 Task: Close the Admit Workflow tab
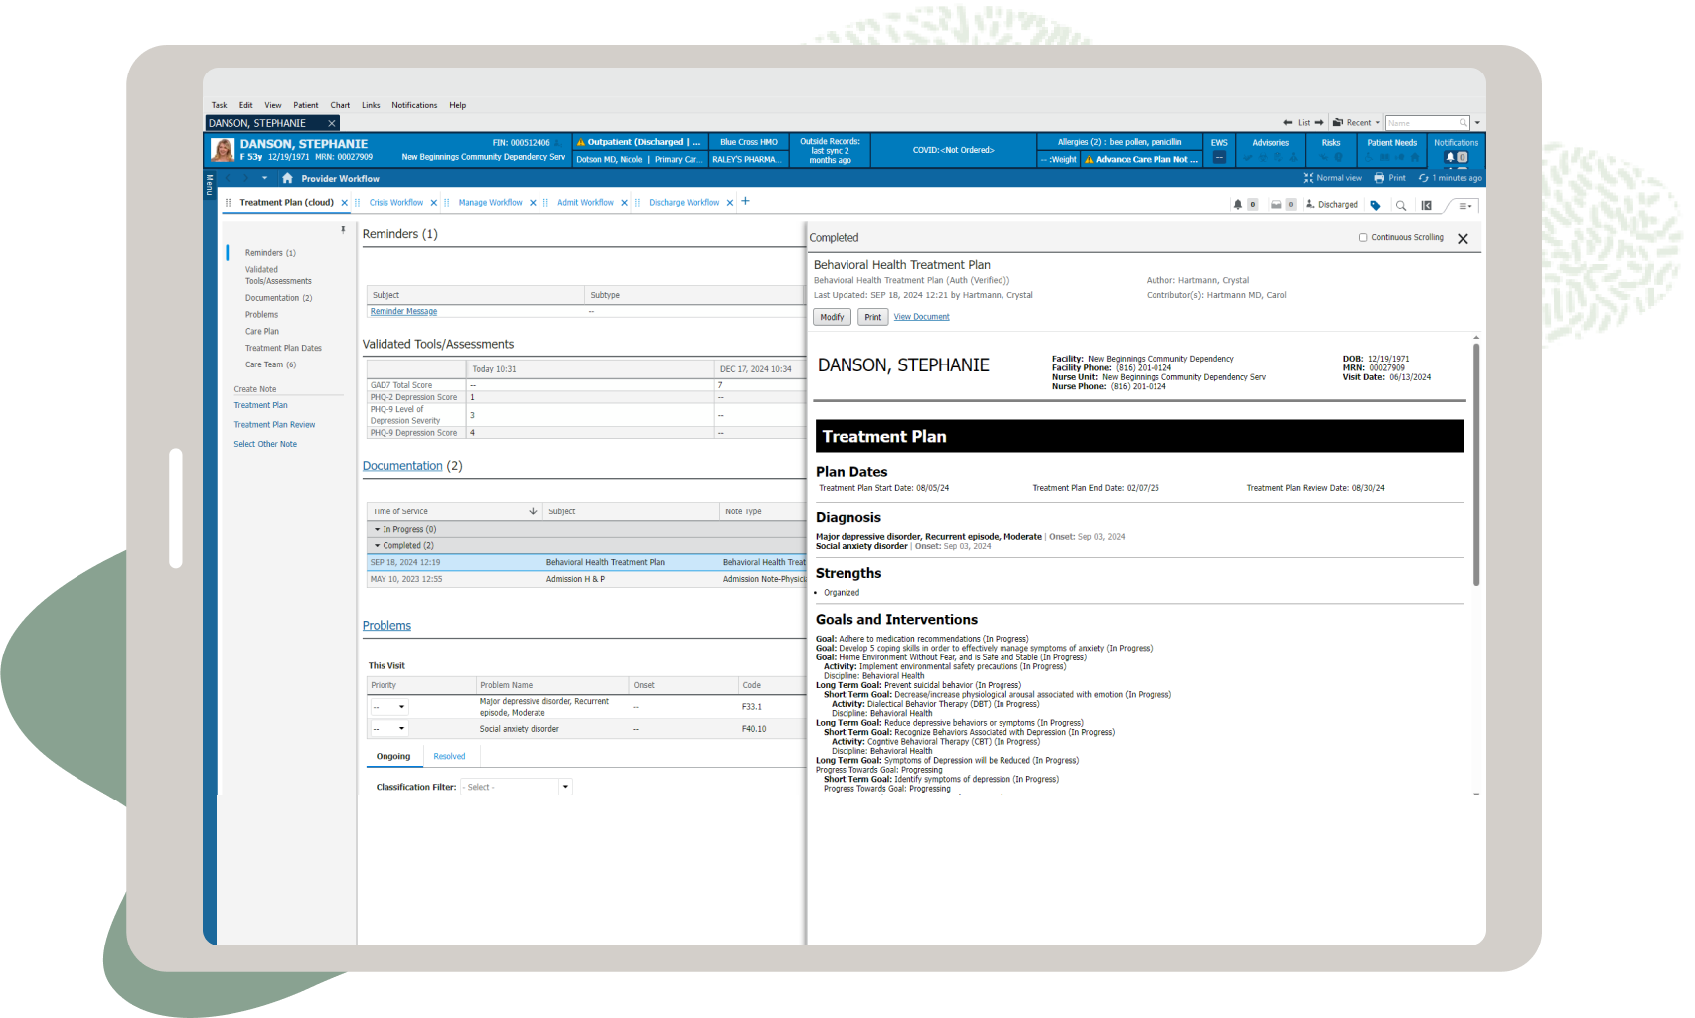[x=624, y=203]
